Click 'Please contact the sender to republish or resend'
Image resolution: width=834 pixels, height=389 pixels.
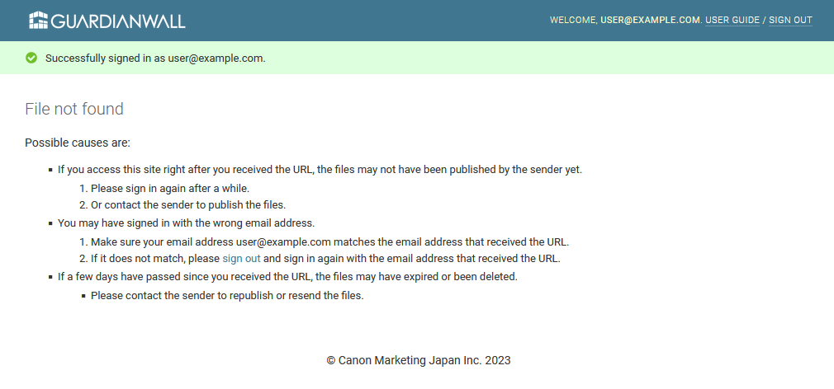point(227,295)
